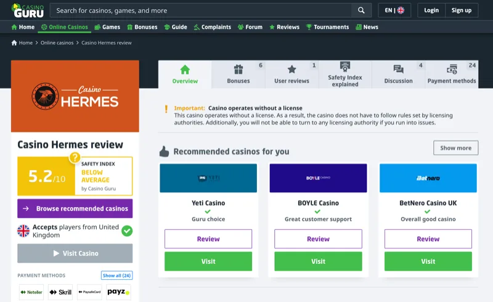Open the Complaints menu item
Image resolution: width=493 pixels, height=302 pixels.
coord(212,27)
